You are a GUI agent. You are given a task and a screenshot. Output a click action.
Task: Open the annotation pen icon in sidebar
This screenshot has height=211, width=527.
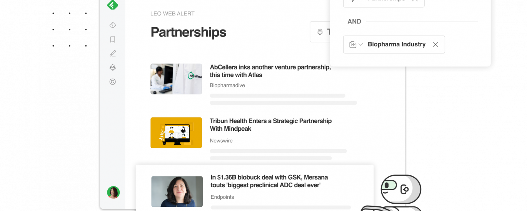coord(113,54)
